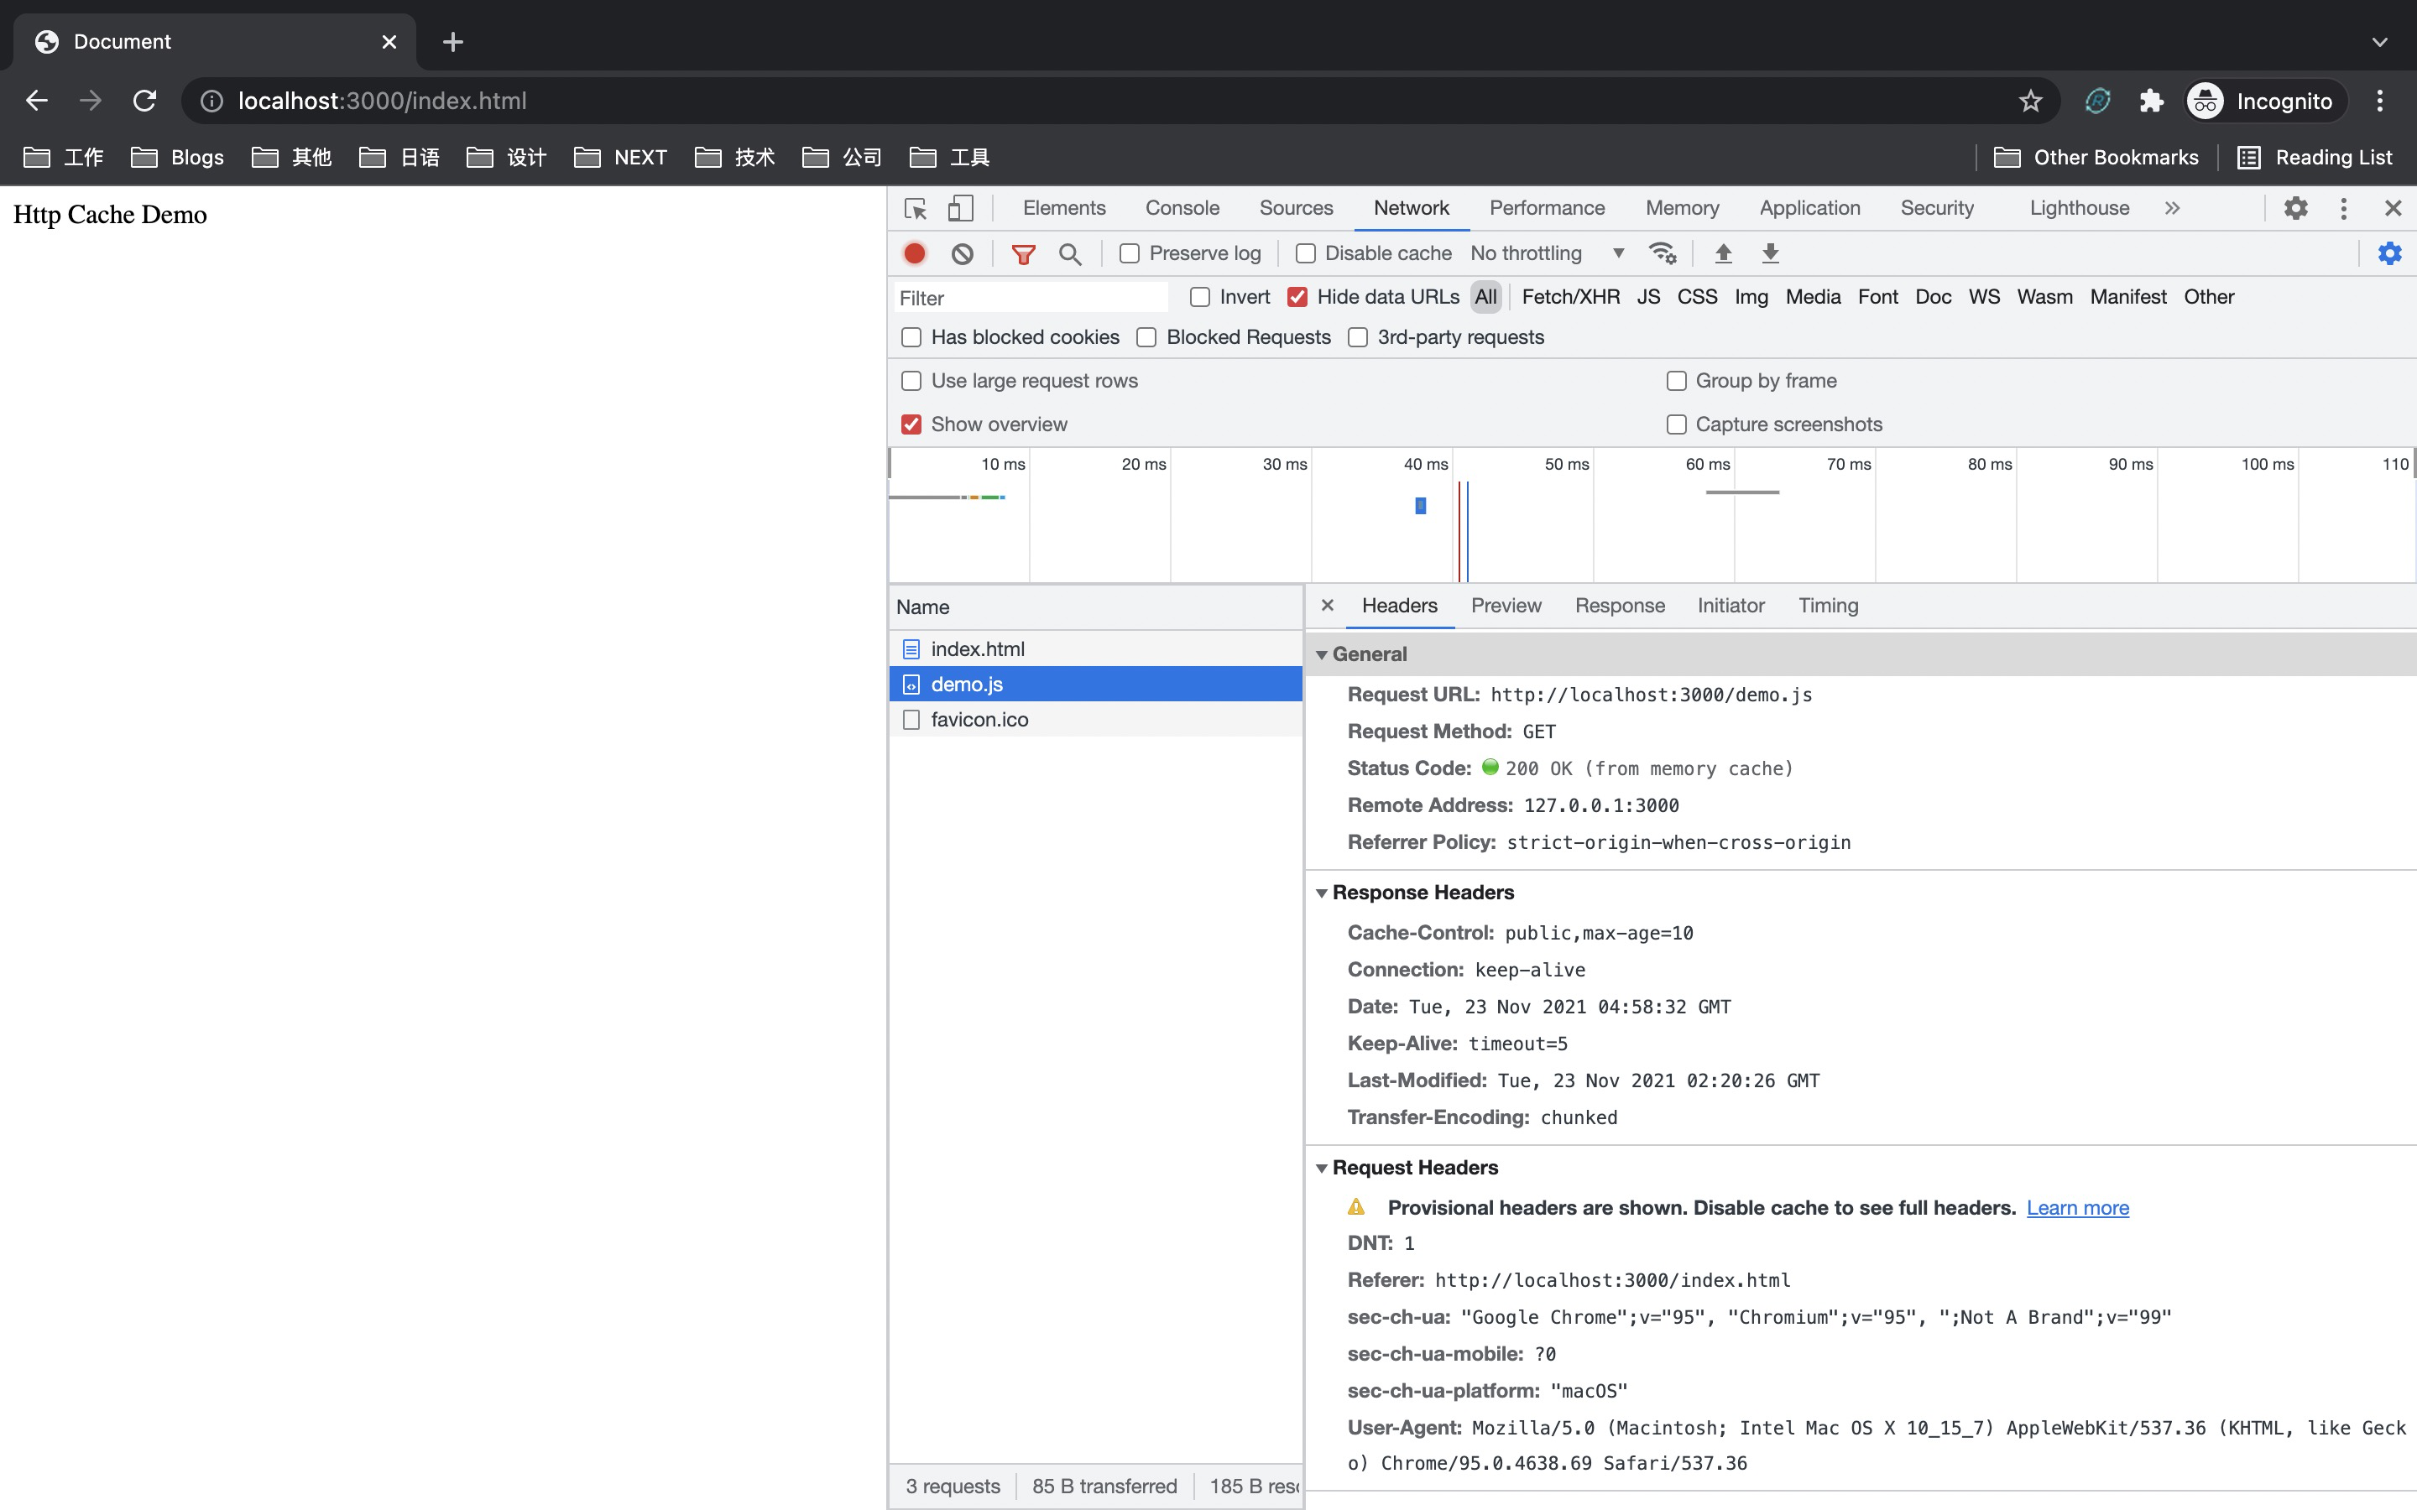Open the 工作 bookmarks folder
Screen dimensions: 2417x1510
64,157
